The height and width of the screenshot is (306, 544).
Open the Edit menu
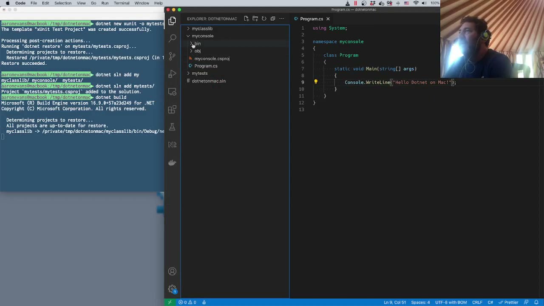coord(45,3)
